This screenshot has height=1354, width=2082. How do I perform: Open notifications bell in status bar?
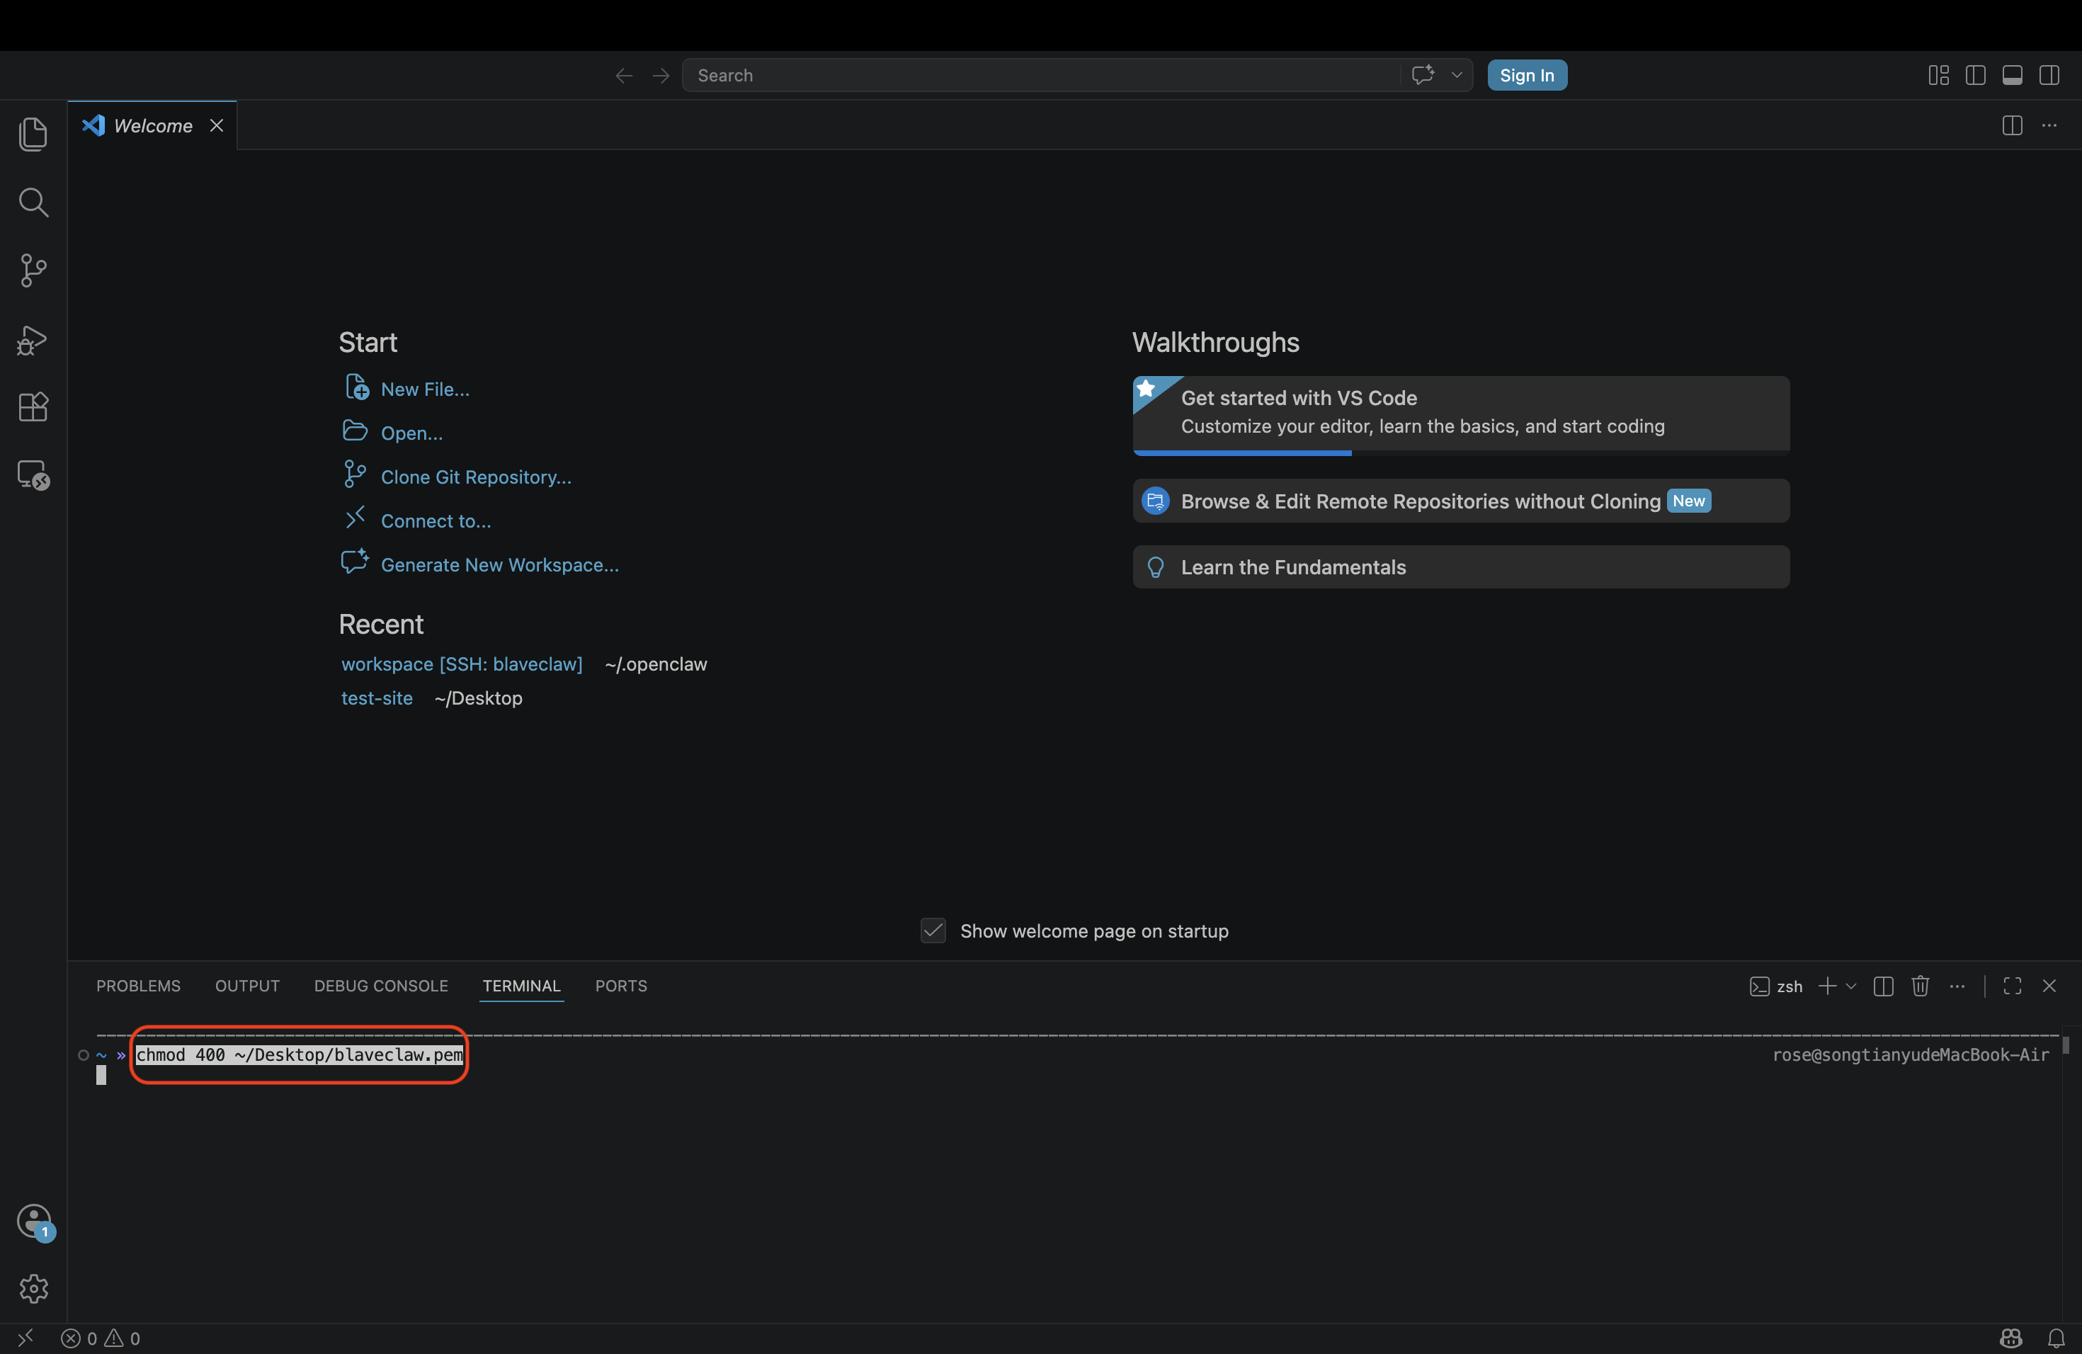(x=2056, y=1338)
